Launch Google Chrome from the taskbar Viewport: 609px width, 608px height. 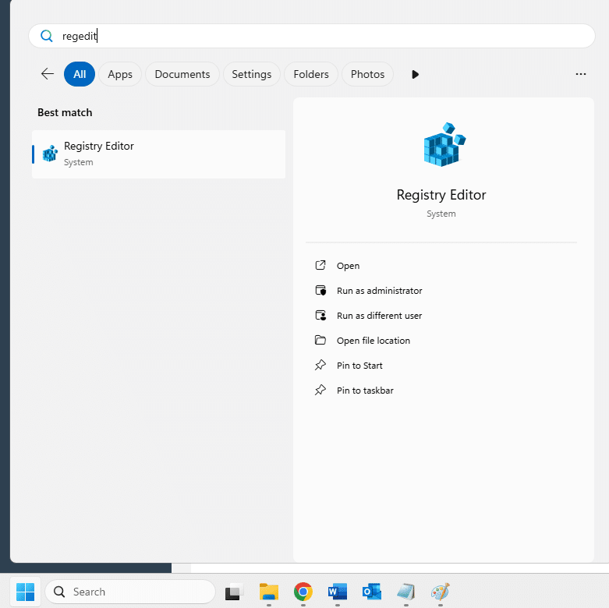coord(303,592)
